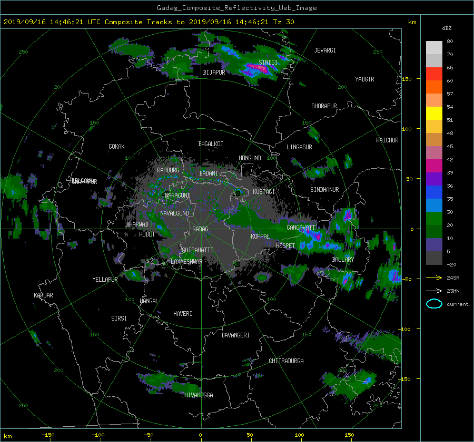Click the Gadag_Composite_Reflectivity_Web_Image title
474x442 pixels.
click(236, 8)
